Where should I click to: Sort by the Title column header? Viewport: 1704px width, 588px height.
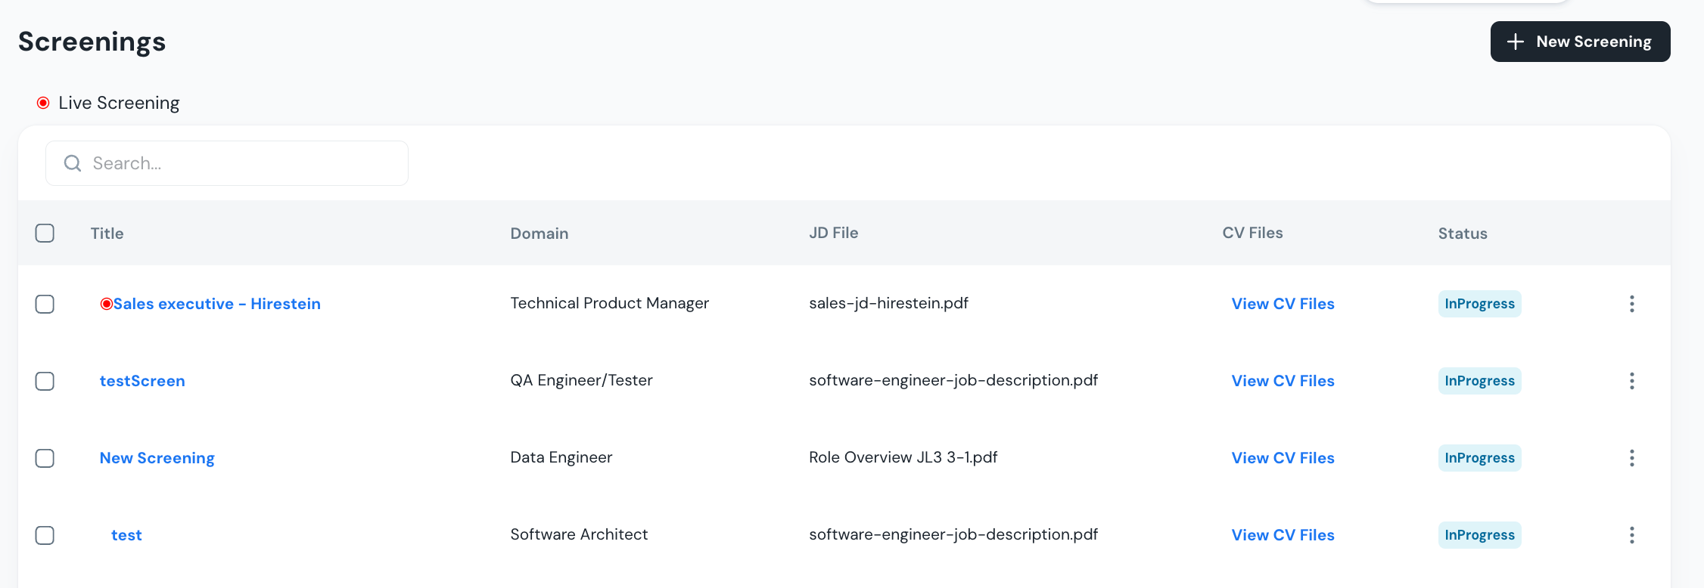tap(107, 234)
